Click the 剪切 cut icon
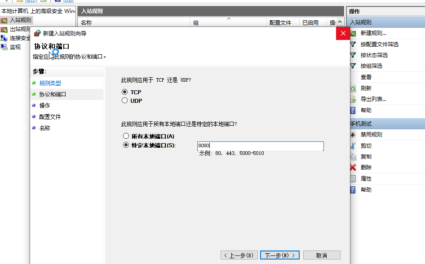Viewport: 425px width, 264px height. 353,145
